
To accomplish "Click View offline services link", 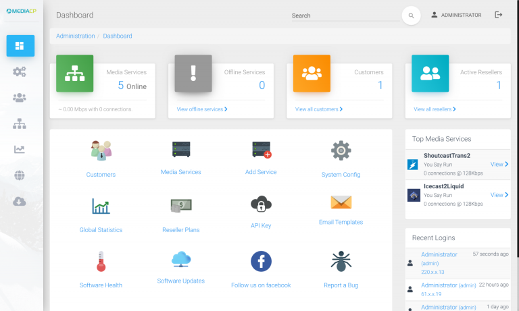I will (x=202, y=109).
